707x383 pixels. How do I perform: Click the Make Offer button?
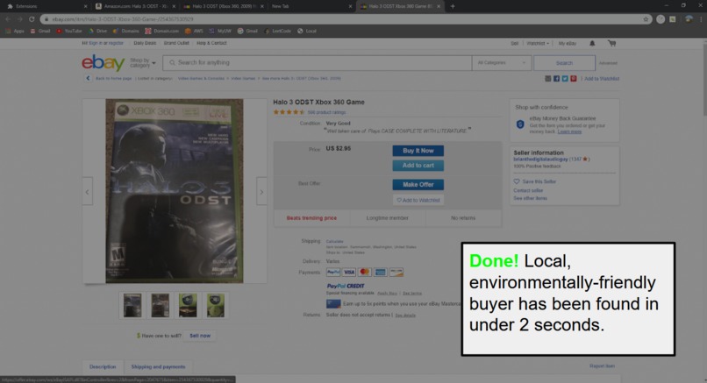pyautogui.click(x=418, y=185)
